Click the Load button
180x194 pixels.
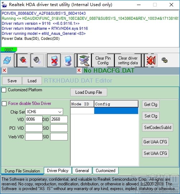32,81
